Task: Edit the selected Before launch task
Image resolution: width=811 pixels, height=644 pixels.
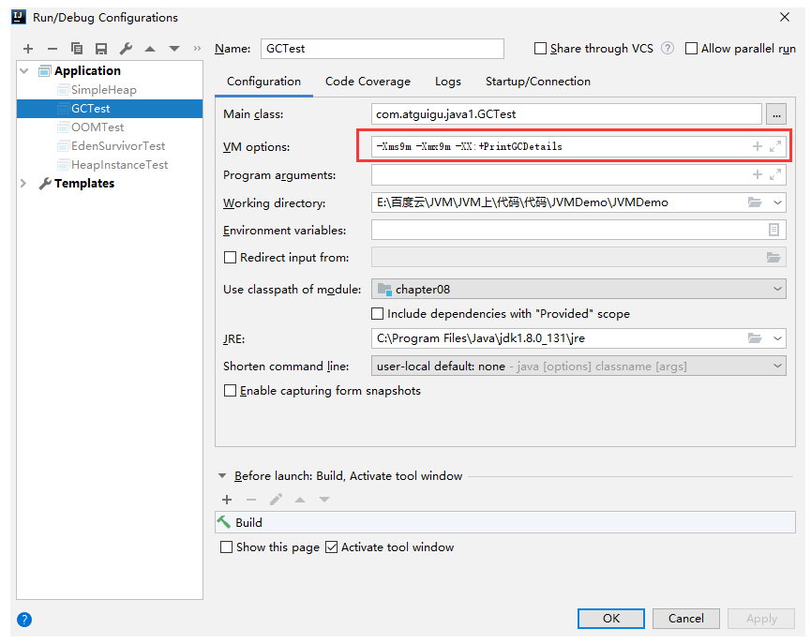Action: [276, 500]
